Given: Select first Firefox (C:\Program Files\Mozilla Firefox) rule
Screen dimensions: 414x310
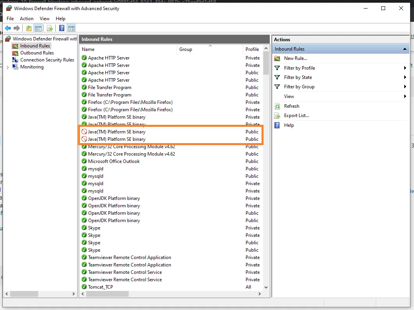Looking at the screenshot, I should pos(171,102).
